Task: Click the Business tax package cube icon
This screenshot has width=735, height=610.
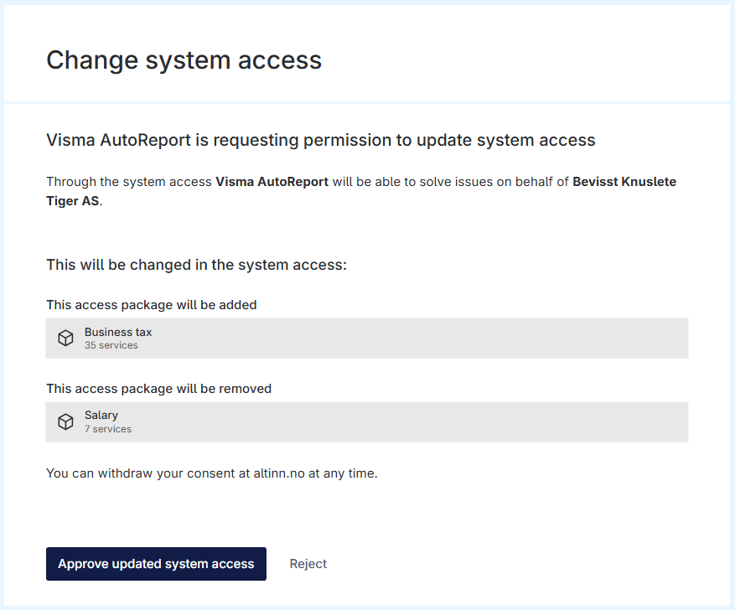Action: 65,338
